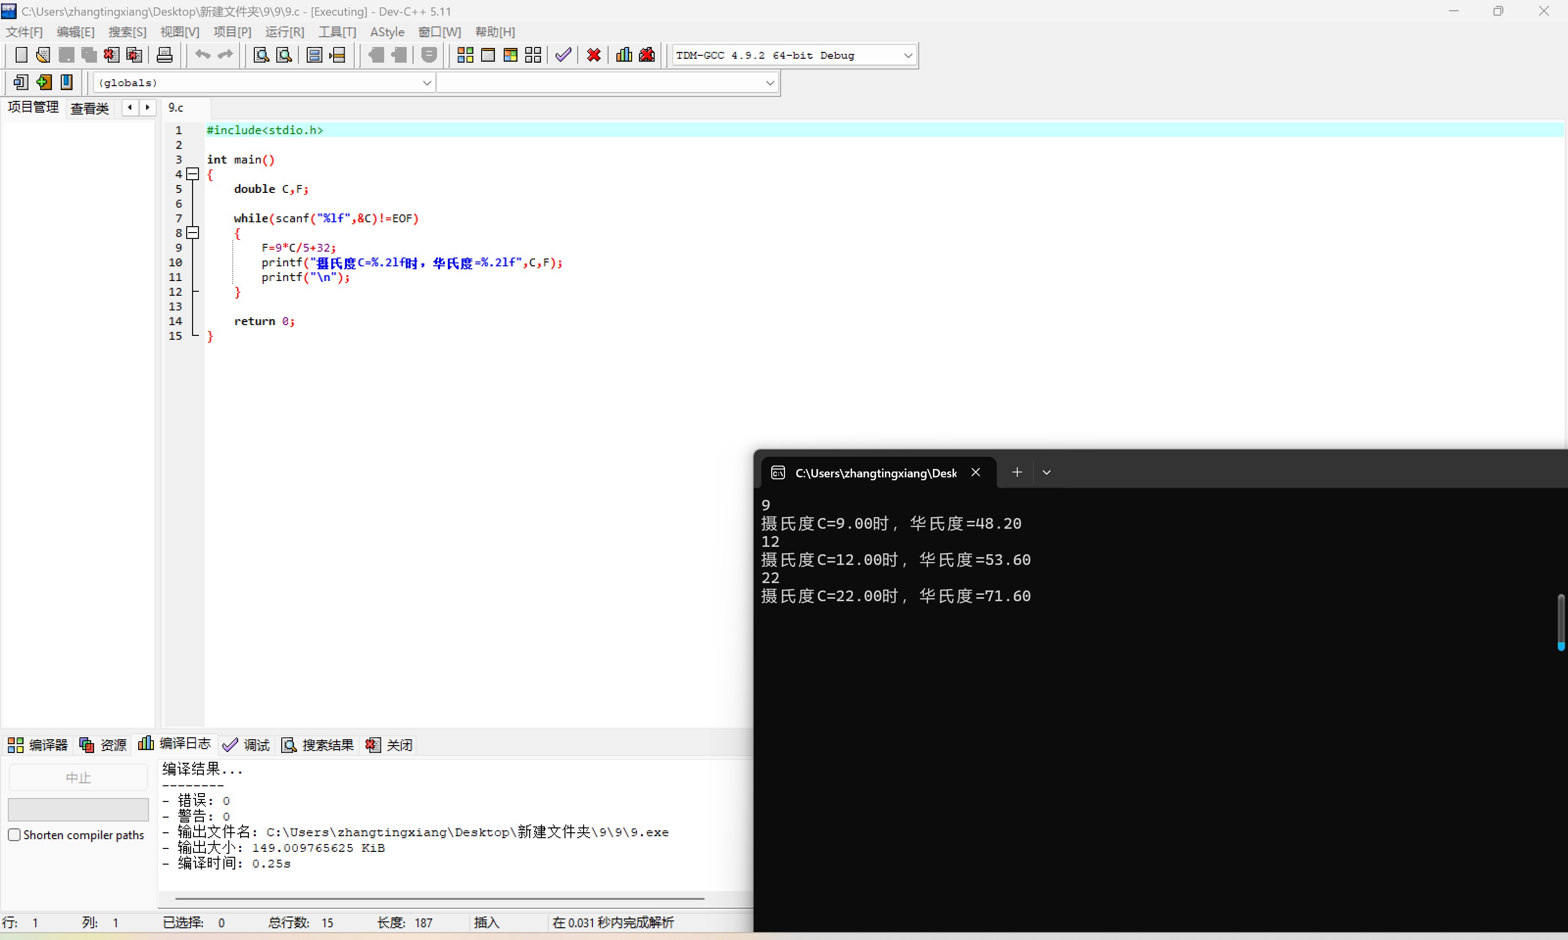The width and height of the screenshot is (1568, 940).
Task: Click the Compile colored-grid toolbar icon
Action: tap(465, 55)
